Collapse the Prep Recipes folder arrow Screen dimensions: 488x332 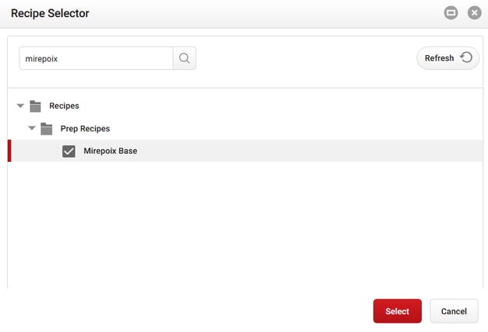click(x=32, y=128)
